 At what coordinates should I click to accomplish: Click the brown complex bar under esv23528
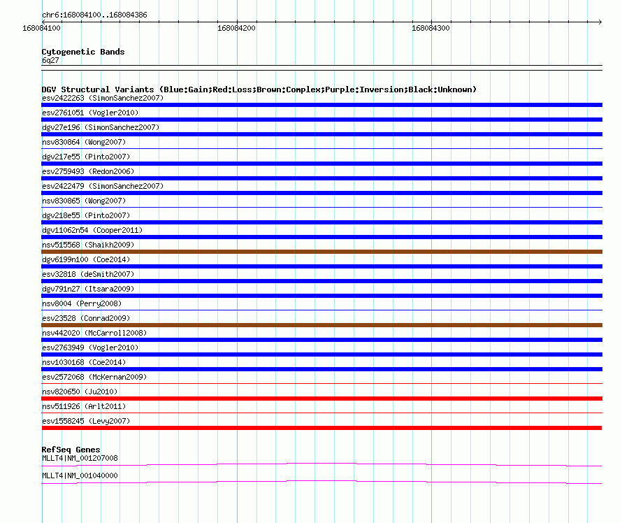[x=321, y=325]
